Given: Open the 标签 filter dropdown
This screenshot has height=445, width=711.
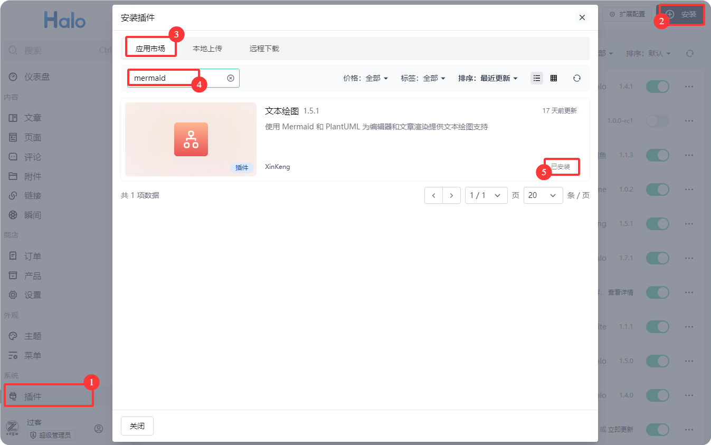Looking at the screenshot, I should click(x=423, y=78).
